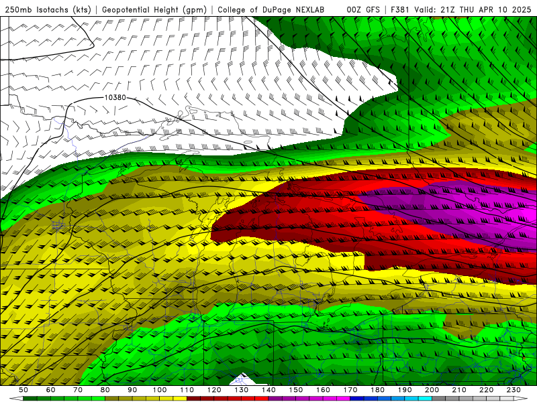Click the "F381" forecast hour text
Image resolution: width=537 pixels, height=402 pixels.
point(400,10)
